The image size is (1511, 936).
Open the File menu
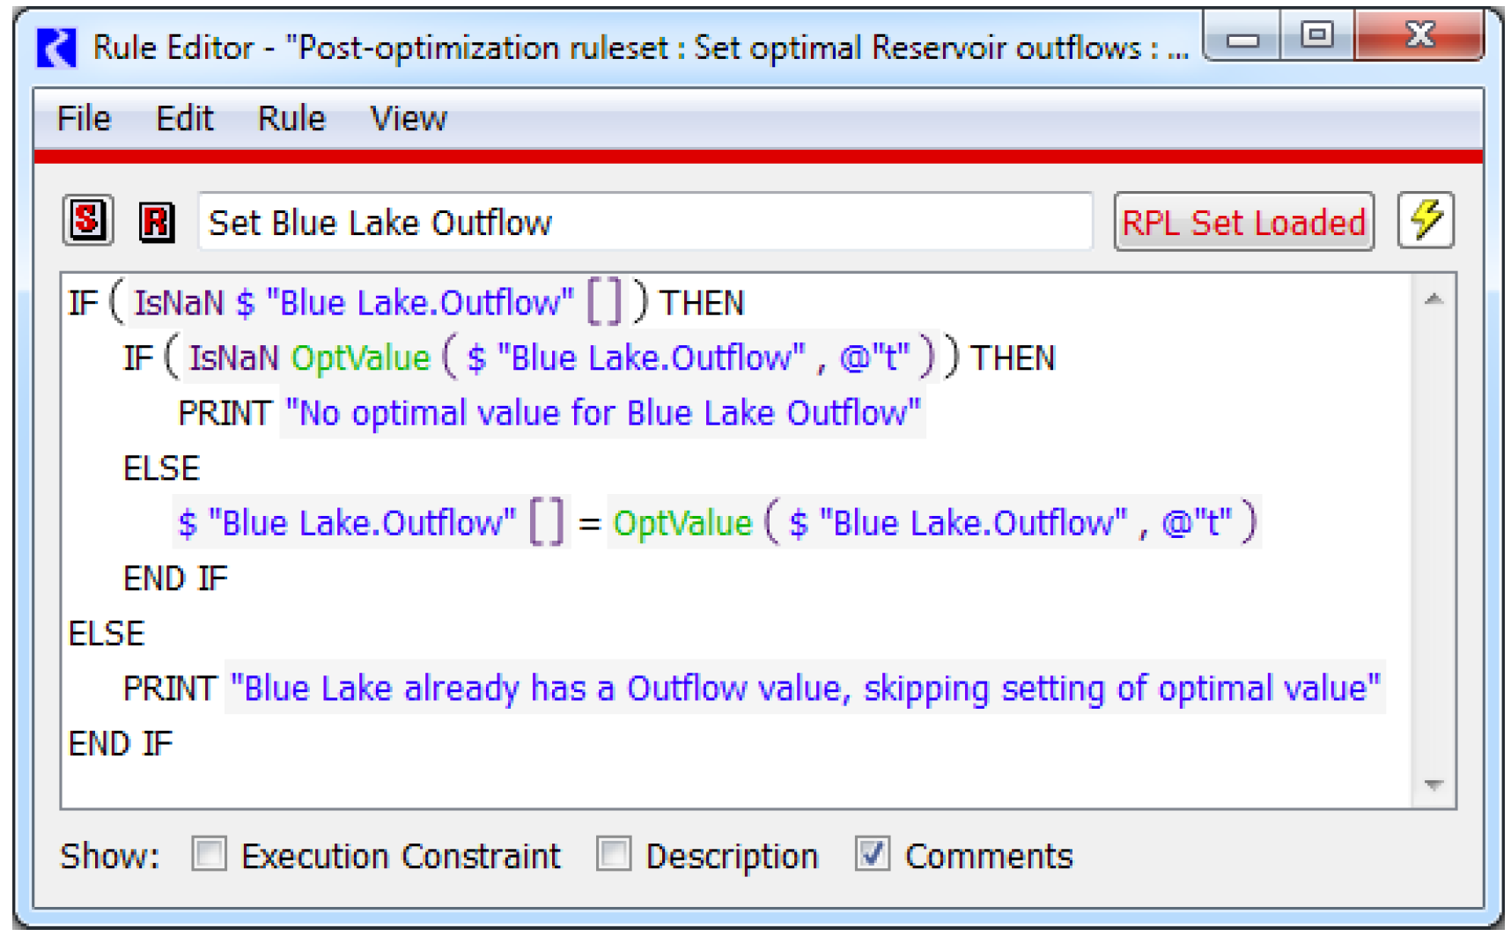click(84, 119)
